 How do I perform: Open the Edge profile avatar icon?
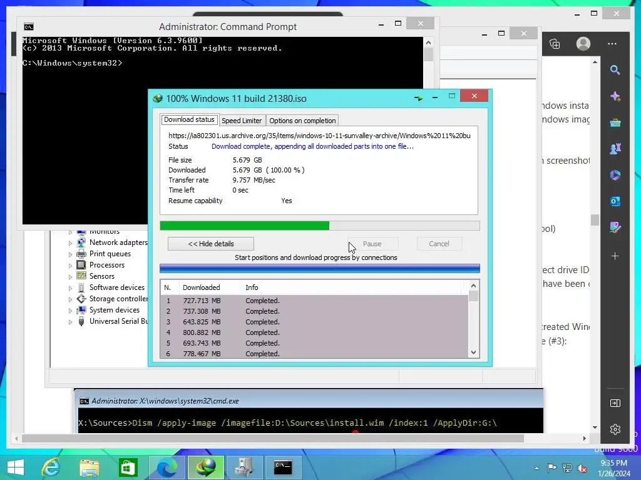click(x=583, y=43)
